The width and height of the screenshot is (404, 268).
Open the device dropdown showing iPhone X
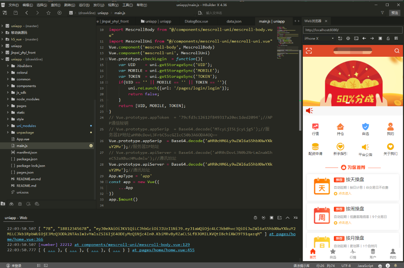point(319,38)
